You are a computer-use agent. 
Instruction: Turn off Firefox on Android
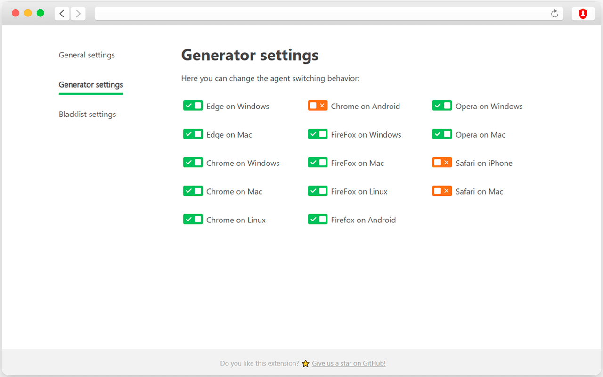(x=318, y=219)
